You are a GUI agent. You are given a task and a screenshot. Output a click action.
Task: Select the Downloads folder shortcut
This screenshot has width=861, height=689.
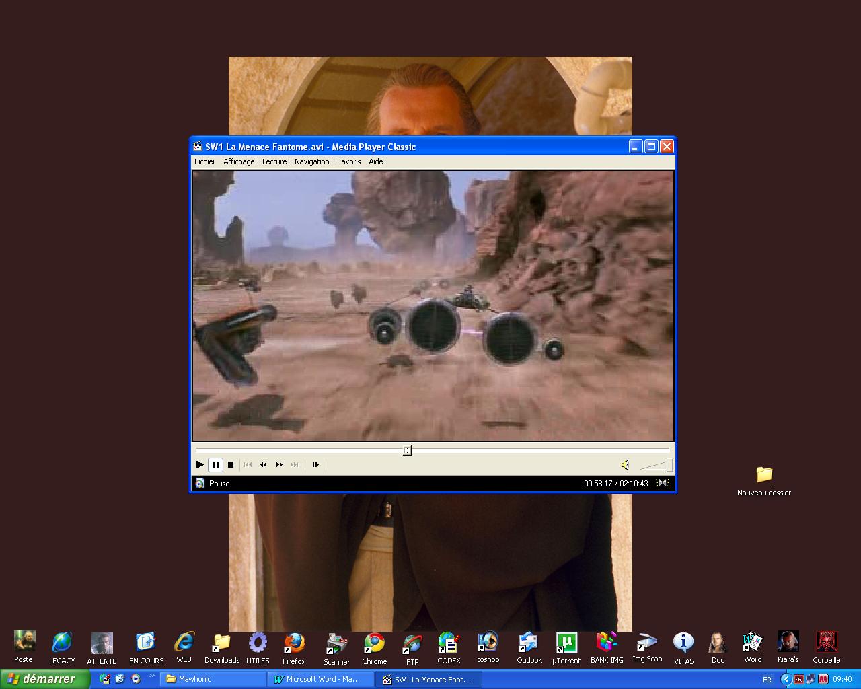[x=222, y=648]
